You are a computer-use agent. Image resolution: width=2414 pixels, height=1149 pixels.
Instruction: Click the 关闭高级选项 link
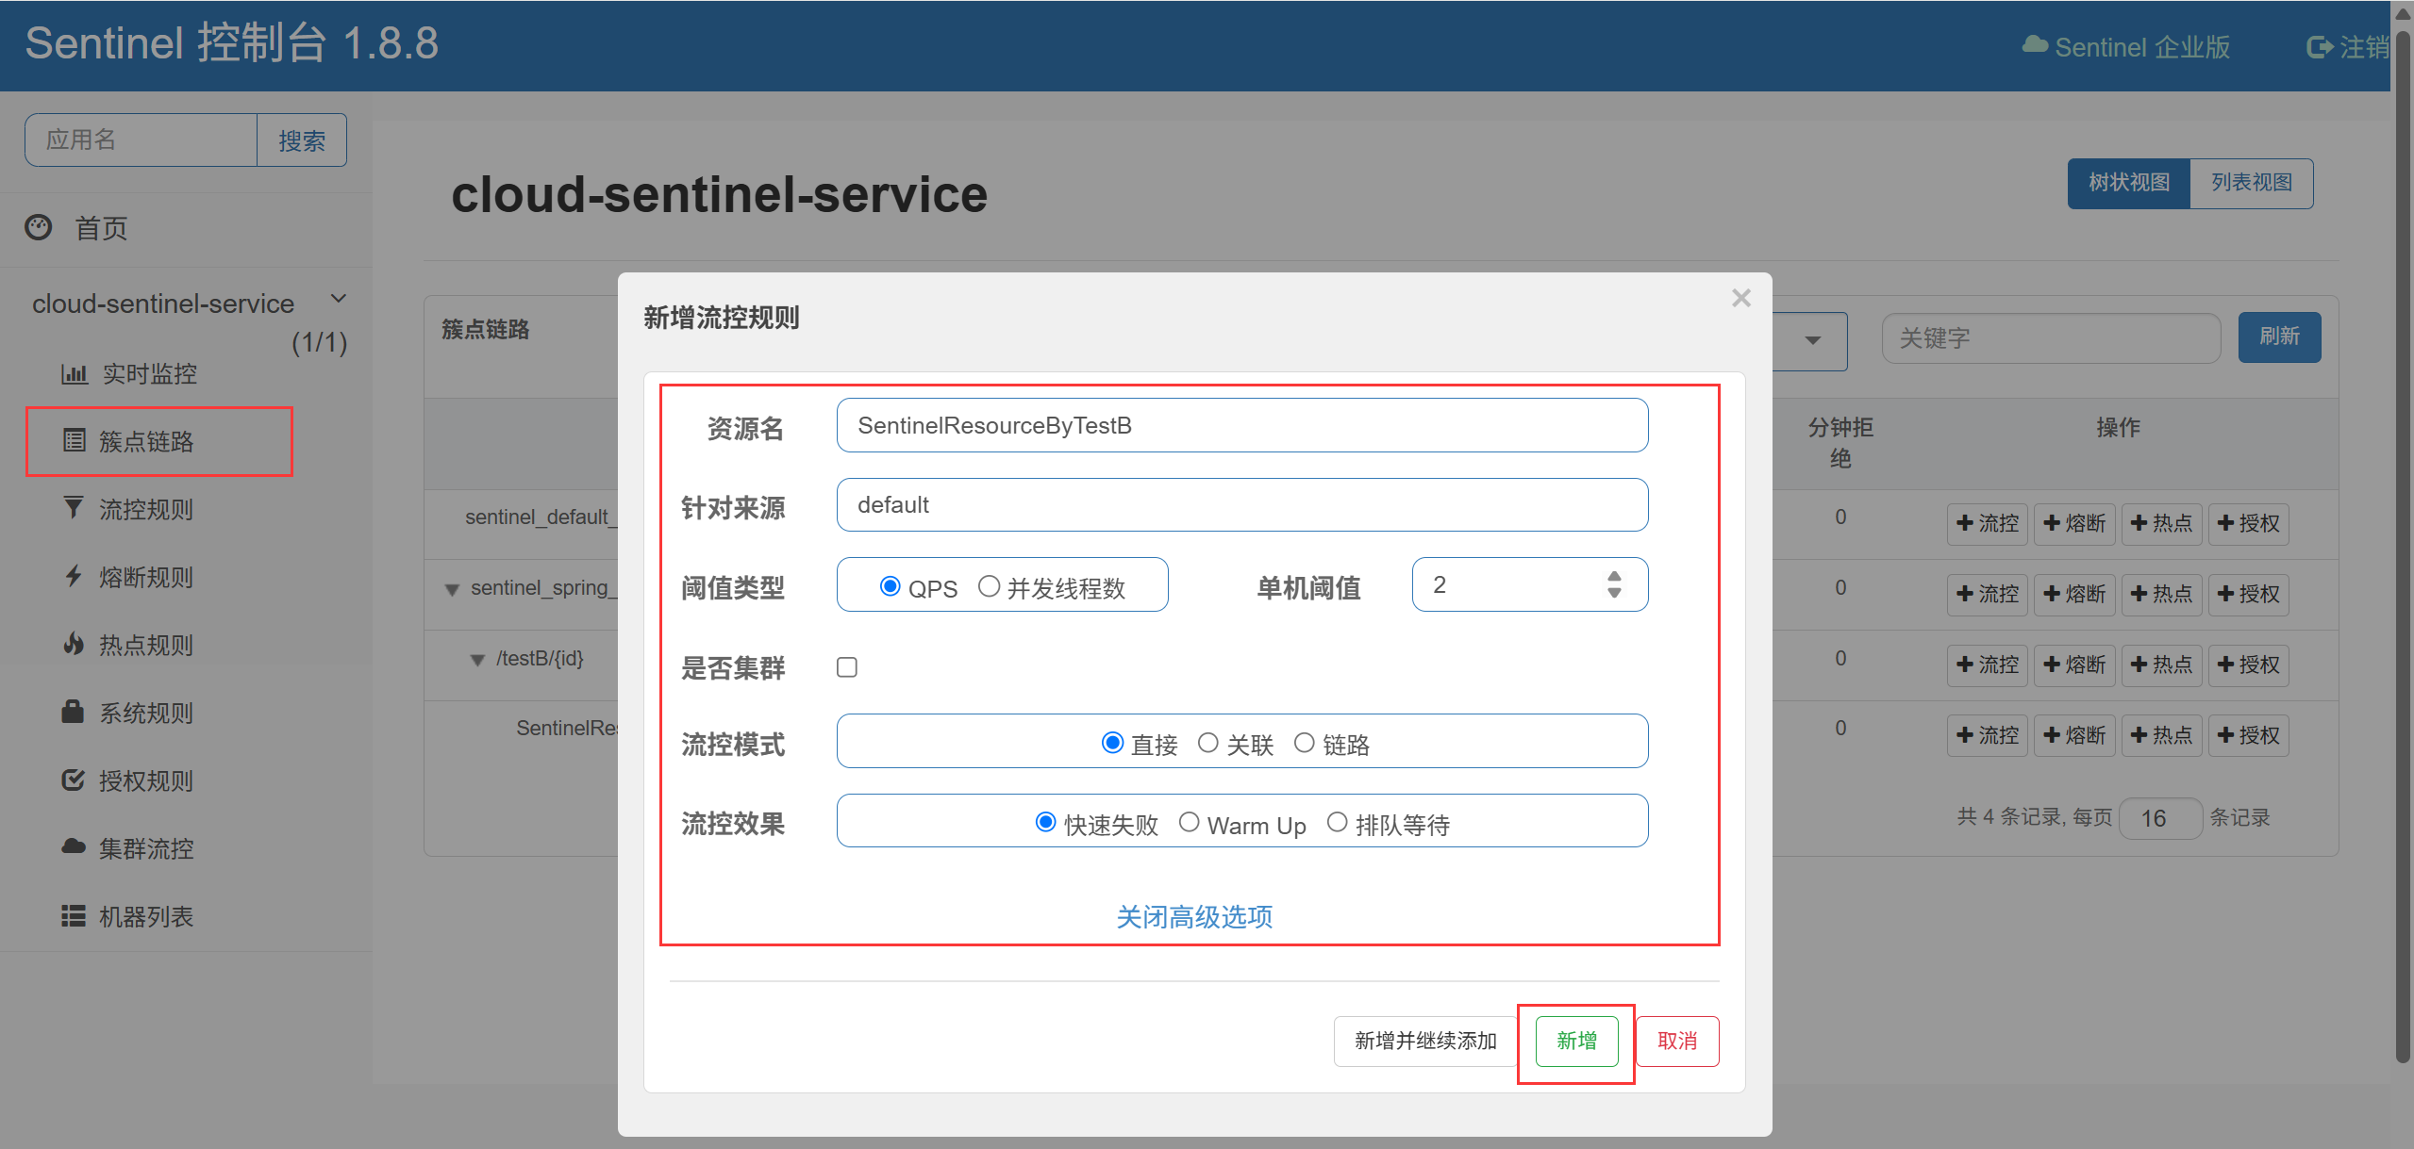(x=1194, y=916)
